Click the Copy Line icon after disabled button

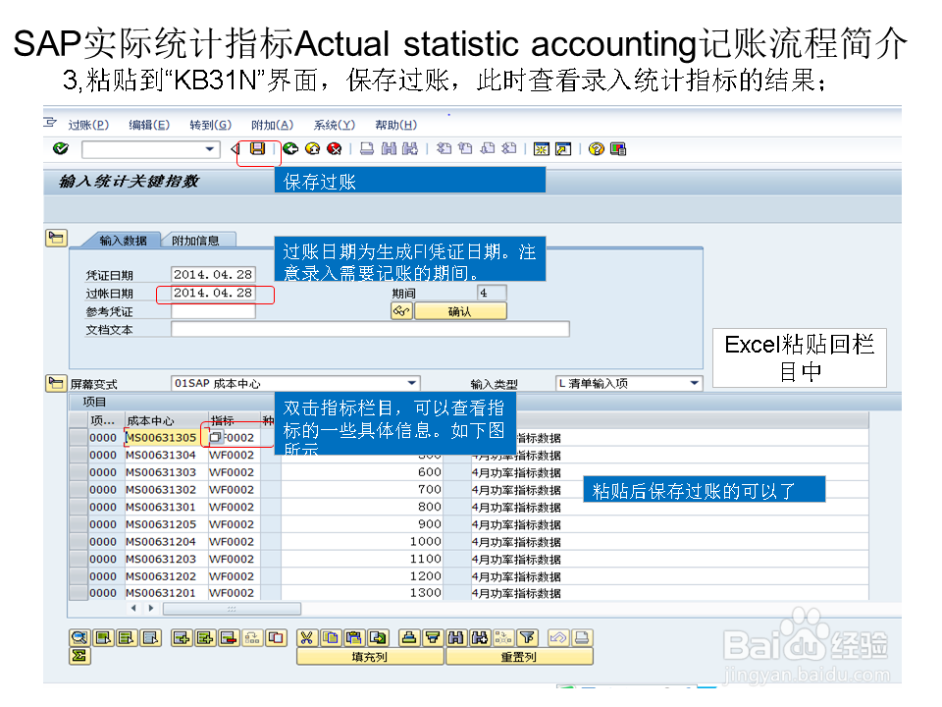pos(276,638)
